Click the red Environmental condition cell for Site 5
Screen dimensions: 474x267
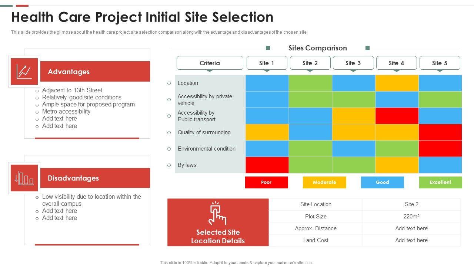pyautogui.click(x=440, y=148)
